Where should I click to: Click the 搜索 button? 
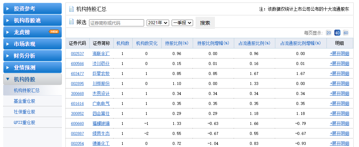click(205, 23)
